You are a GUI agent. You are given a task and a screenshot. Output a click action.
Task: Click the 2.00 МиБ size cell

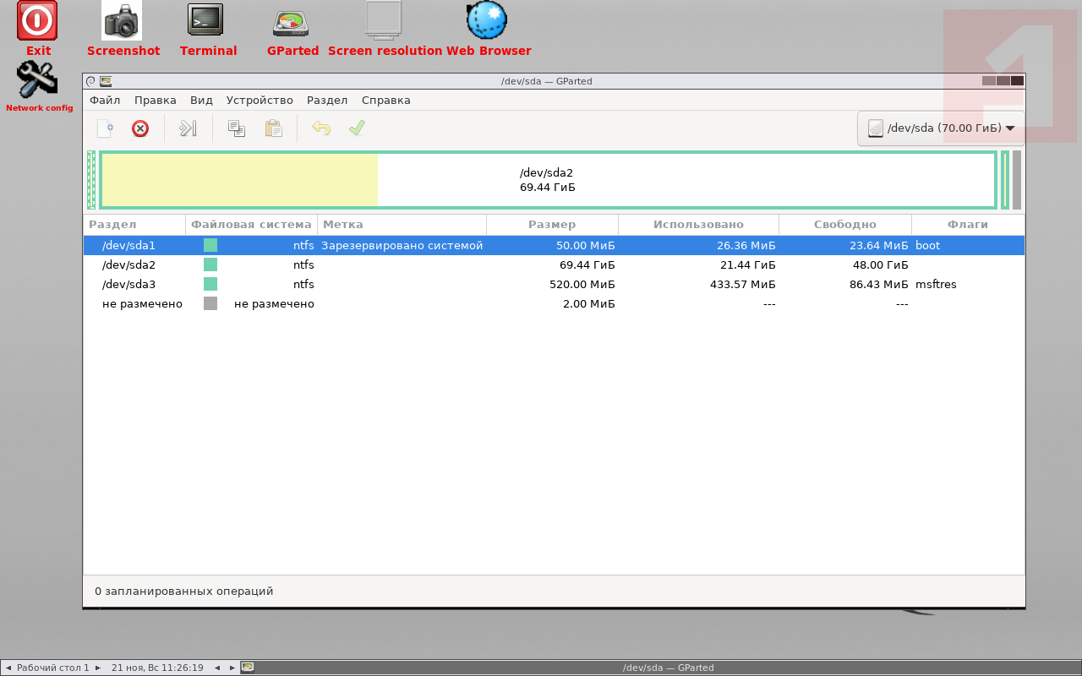pos(589,303)
